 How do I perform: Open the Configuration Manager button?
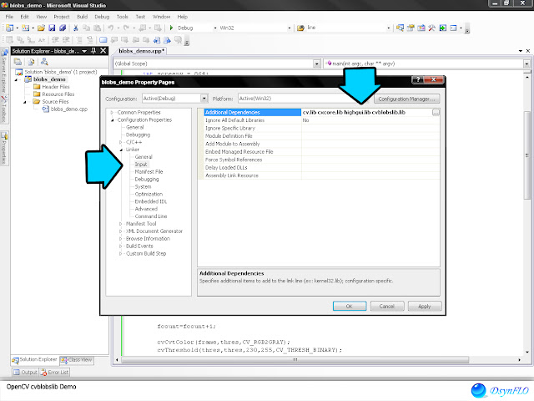click(407, 99)
